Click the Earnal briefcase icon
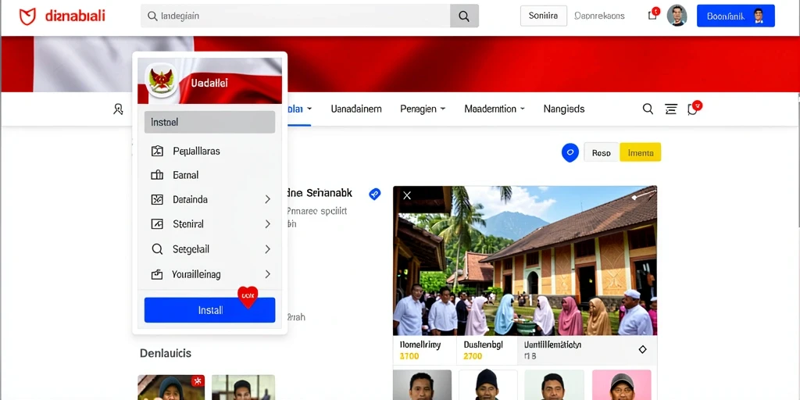The height and width of the screenshot is (400, 800). point(157,175)
